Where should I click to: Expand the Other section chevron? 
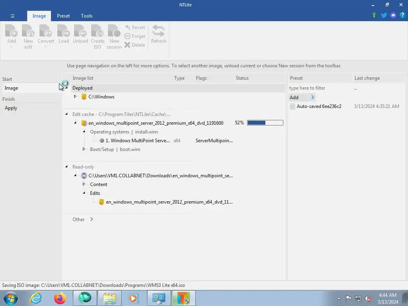coord(92,220)
